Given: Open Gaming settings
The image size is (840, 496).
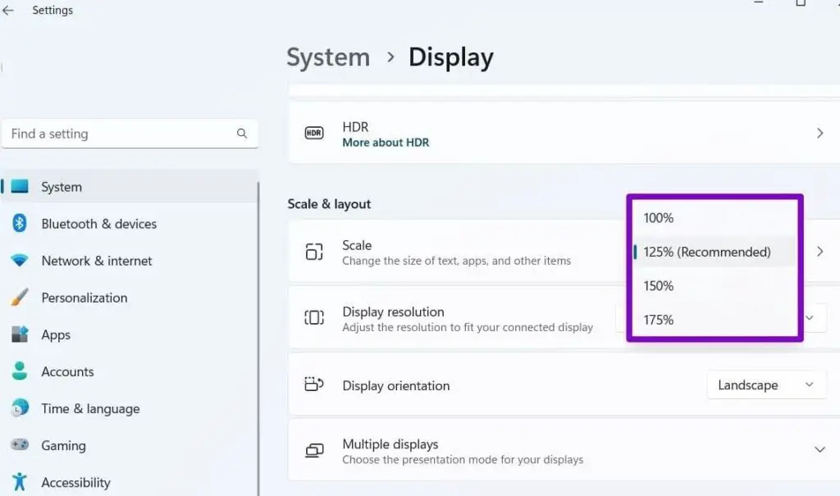Looking at the screenshot, I should coord(63,445).
